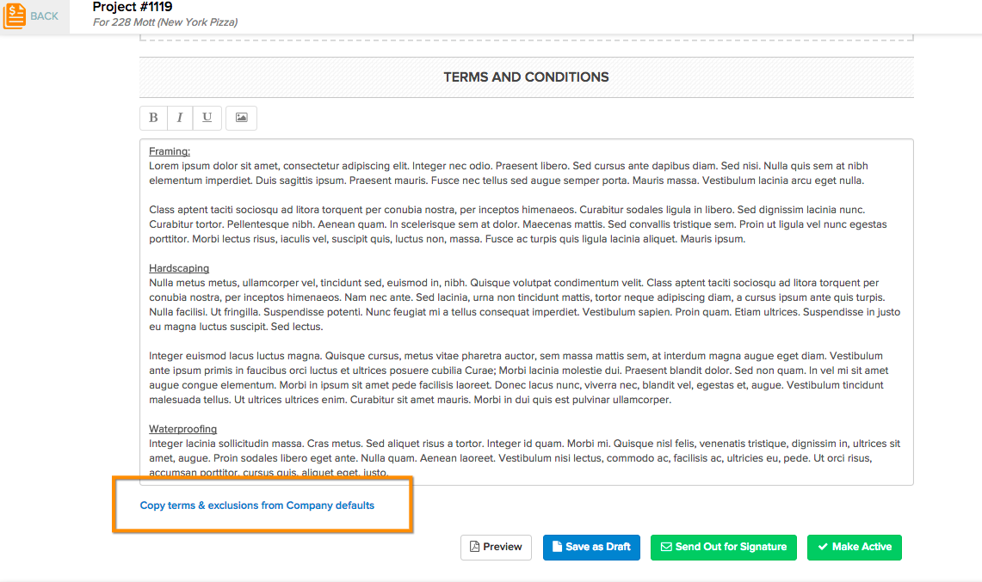Toggle underline formatting in editor toolbar

coord(207,118)
